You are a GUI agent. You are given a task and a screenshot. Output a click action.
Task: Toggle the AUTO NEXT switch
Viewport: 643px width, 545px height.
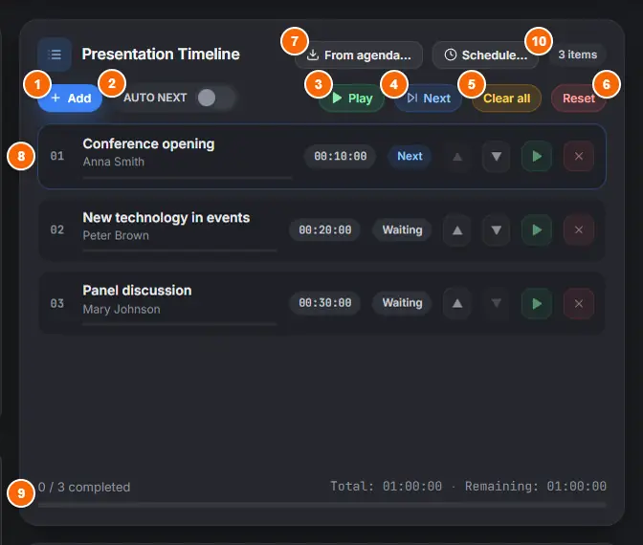215,98
